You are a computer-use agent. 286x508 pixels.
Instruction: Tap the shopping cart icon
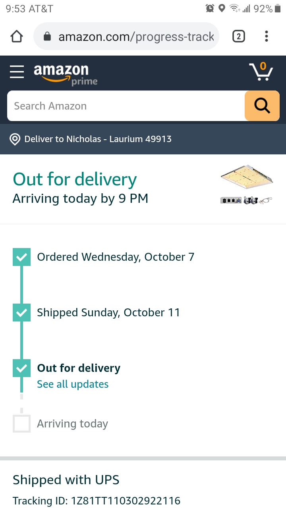pyautogui.click(x=261, y=72)
